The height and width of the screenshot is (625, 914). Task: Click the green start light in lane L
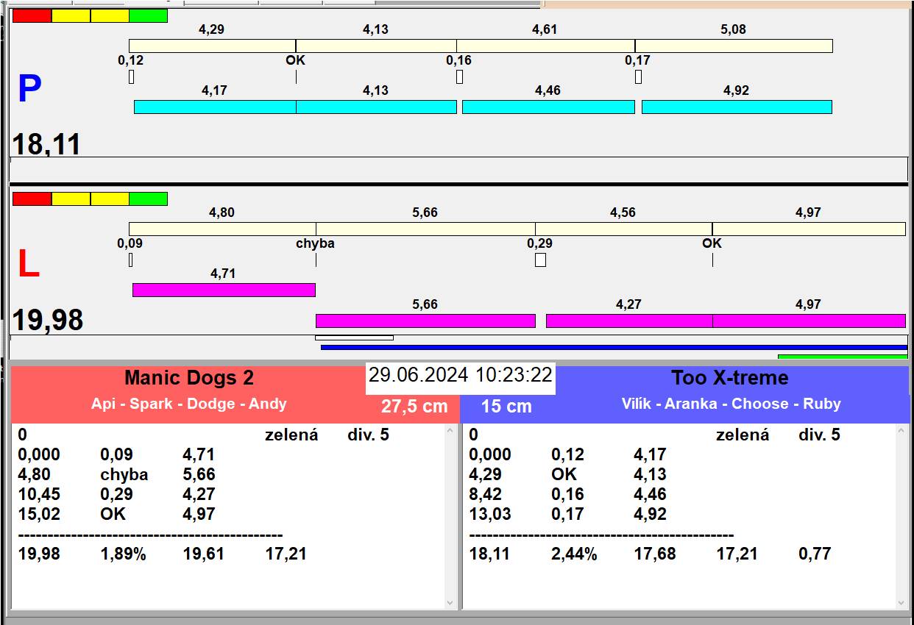pyautogui.click(x=148, y=199)
